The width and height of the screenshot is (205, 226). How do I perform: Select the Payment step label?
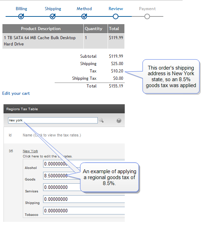click(148, 9)
